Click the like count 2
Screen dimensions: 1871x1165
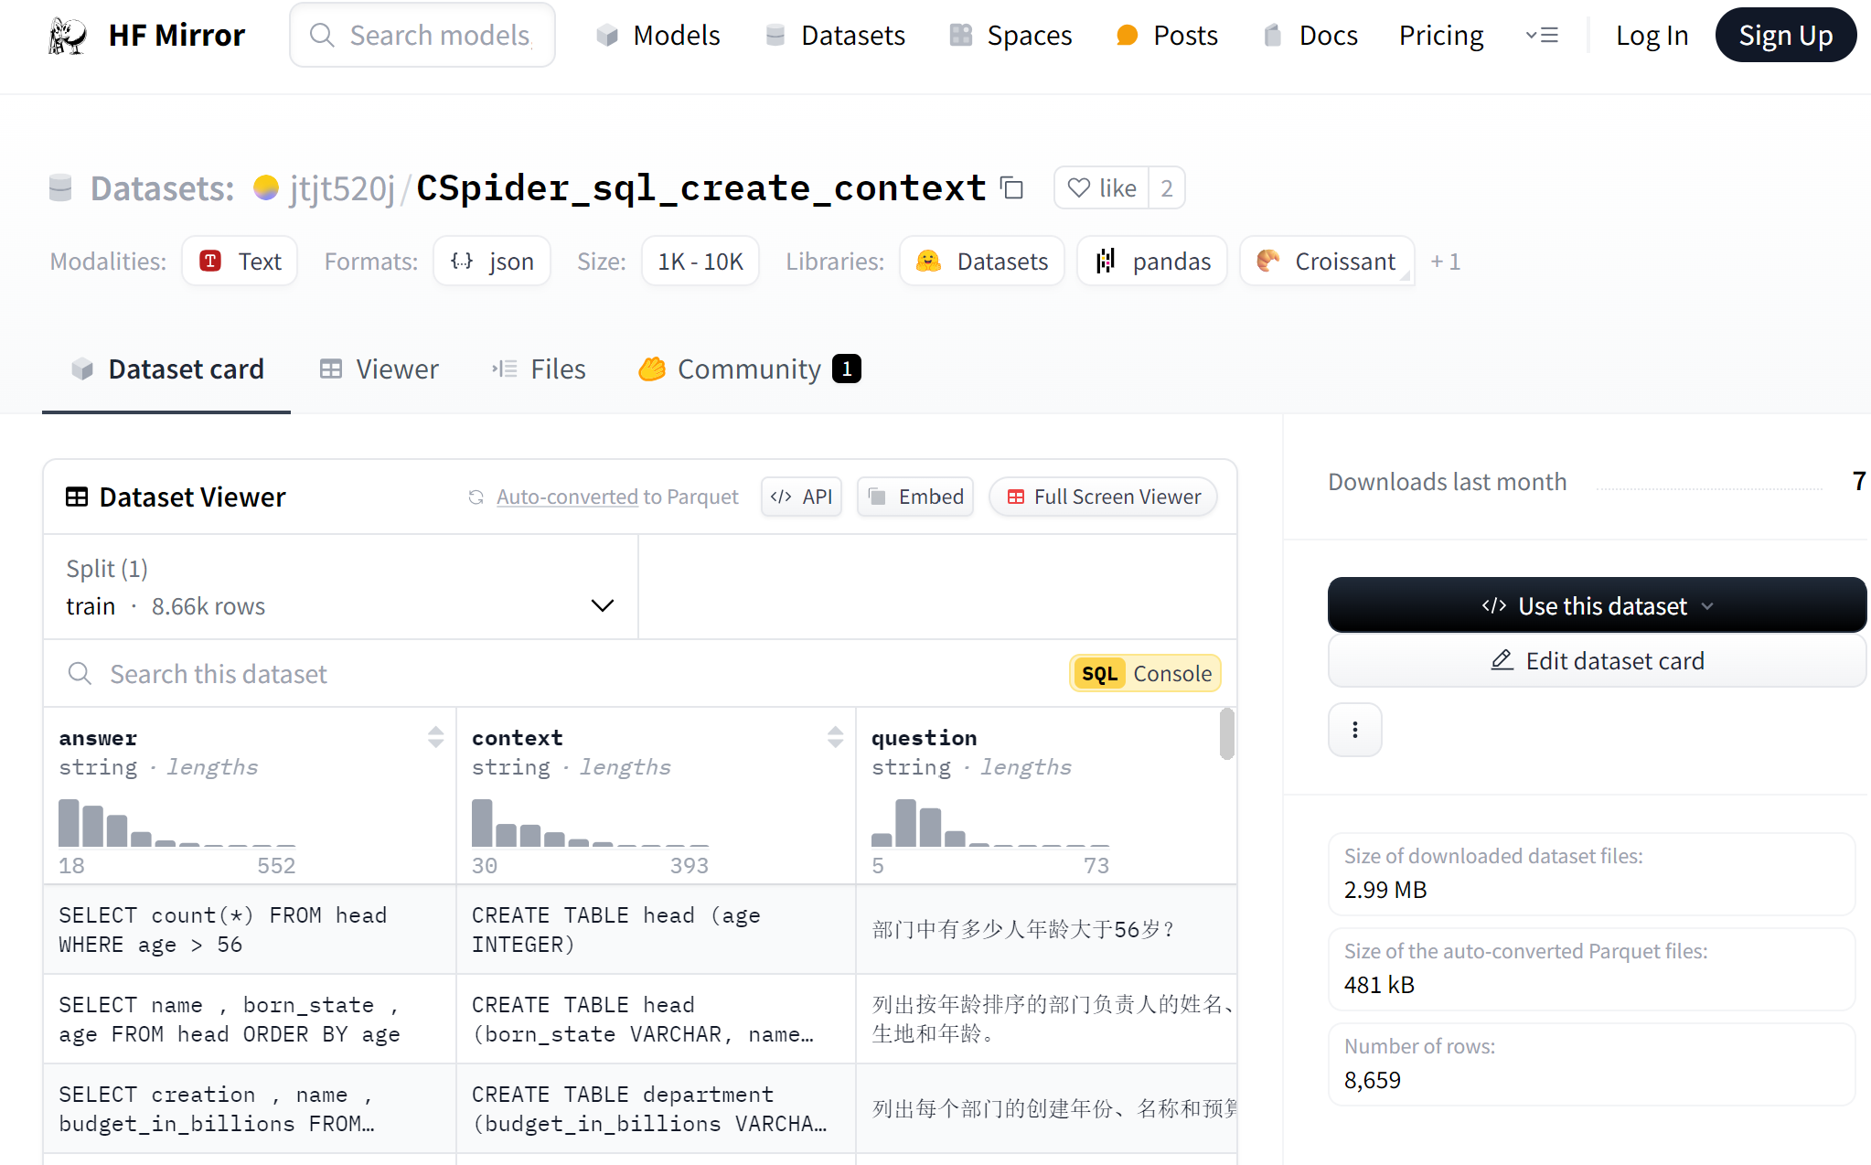[1167, 188]
